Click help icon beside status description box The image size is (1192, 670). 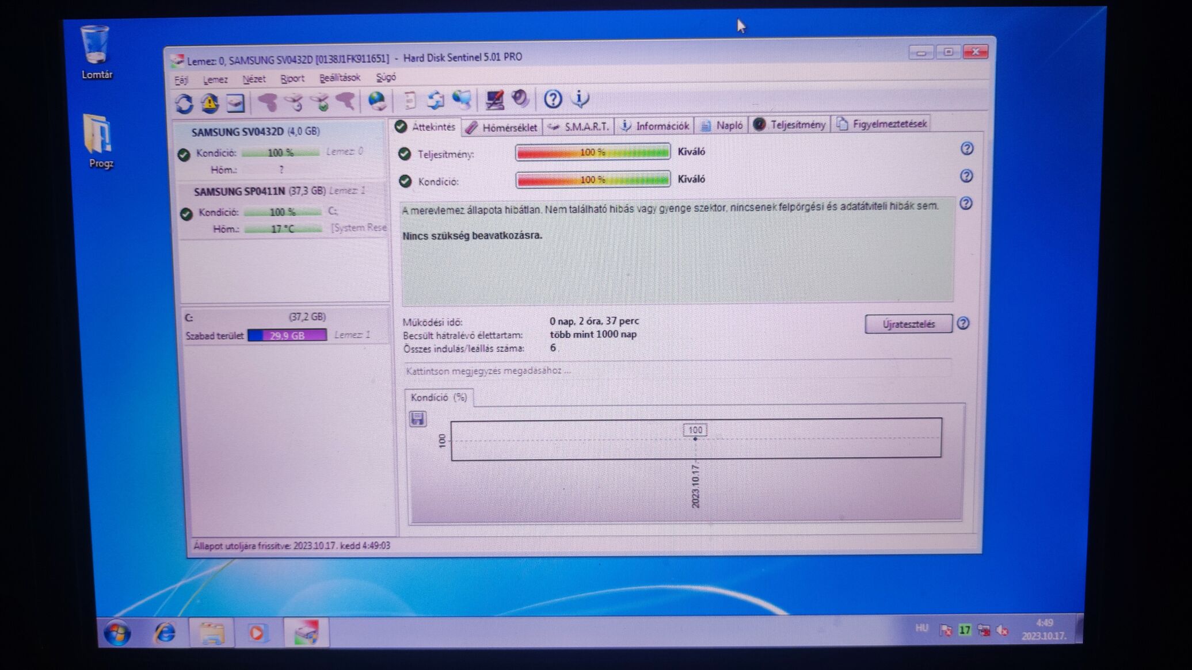coord(966,203)
